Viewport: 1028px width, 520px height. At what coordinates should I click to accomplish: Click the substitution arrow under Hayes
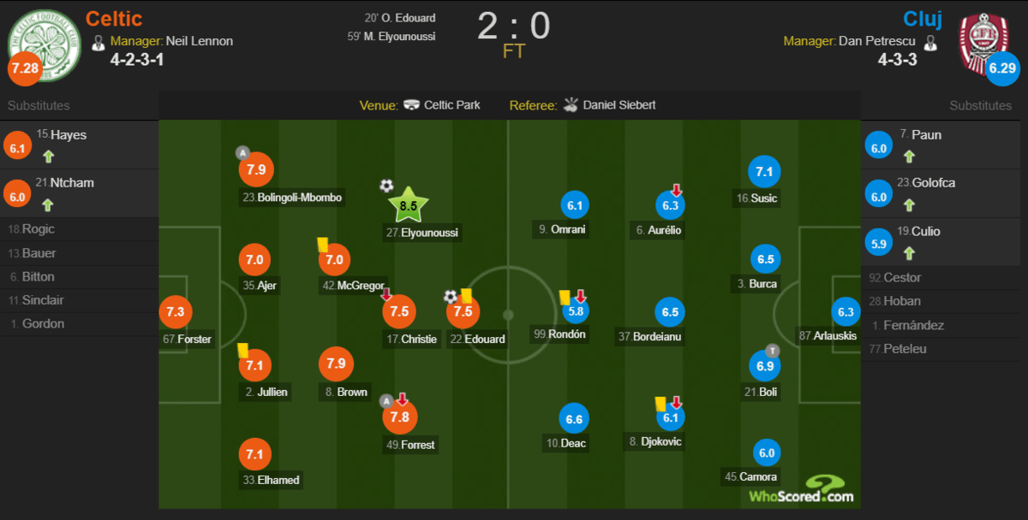pos(48,157)
